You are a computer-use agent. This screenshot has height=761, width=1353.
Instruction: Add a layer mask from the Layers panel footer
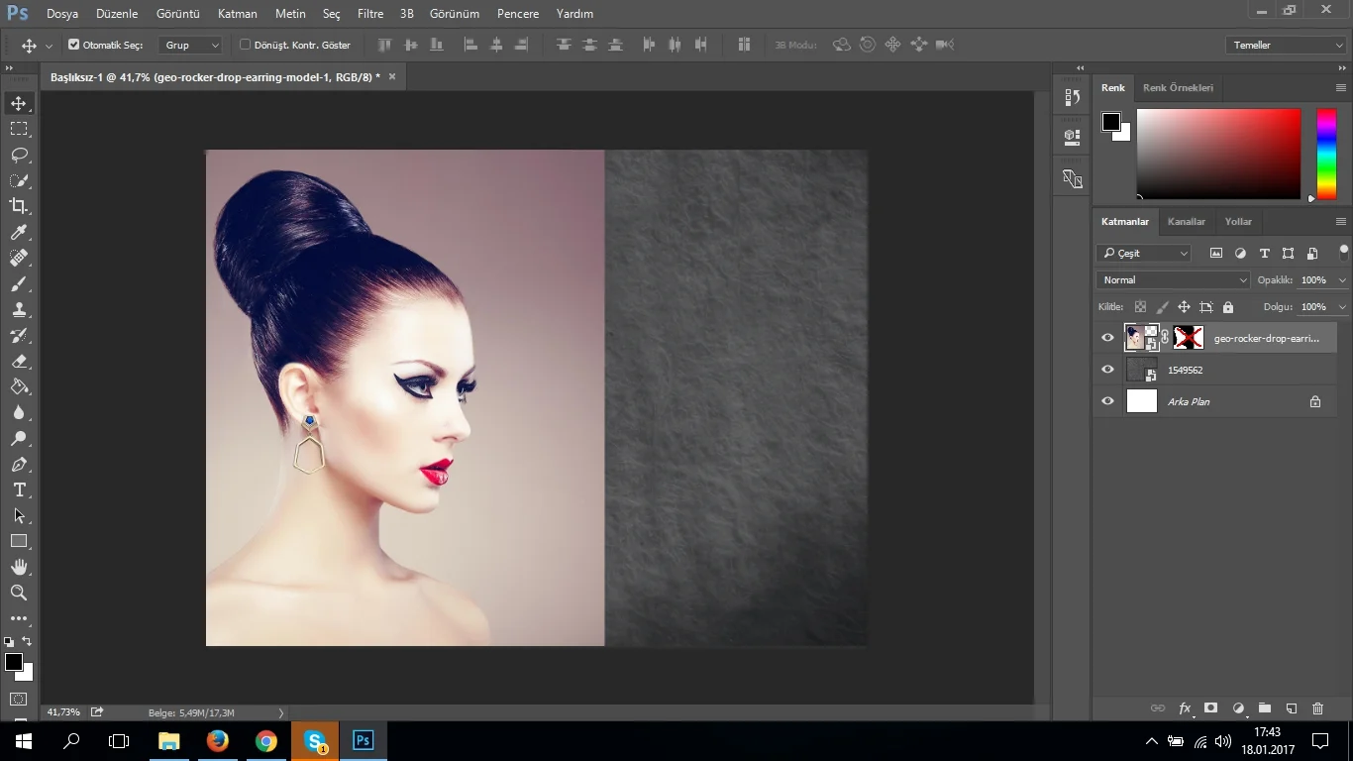tap(1210, 708)
